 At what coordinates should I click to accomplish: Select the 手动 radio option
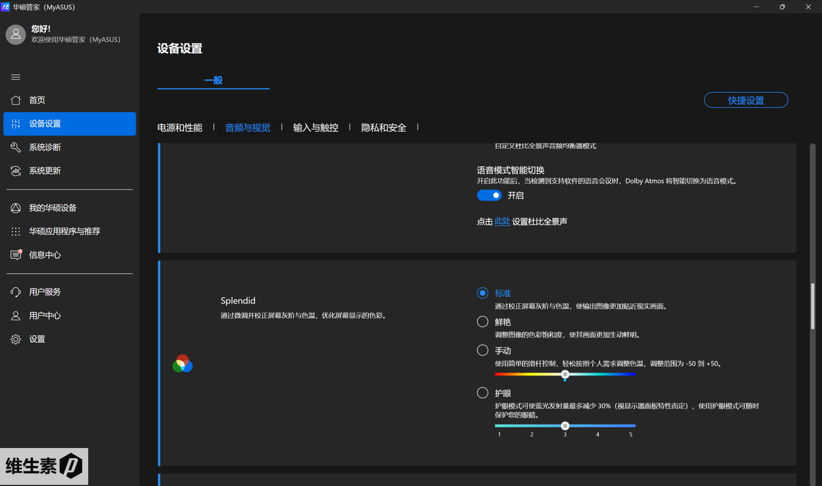pyautogui.click(x=482, y=351)
